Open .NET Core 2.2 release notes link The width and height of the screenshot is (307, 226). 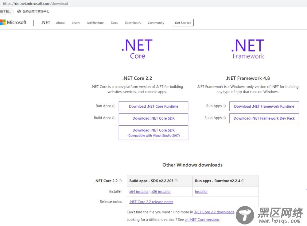click(x=151, y=202)
